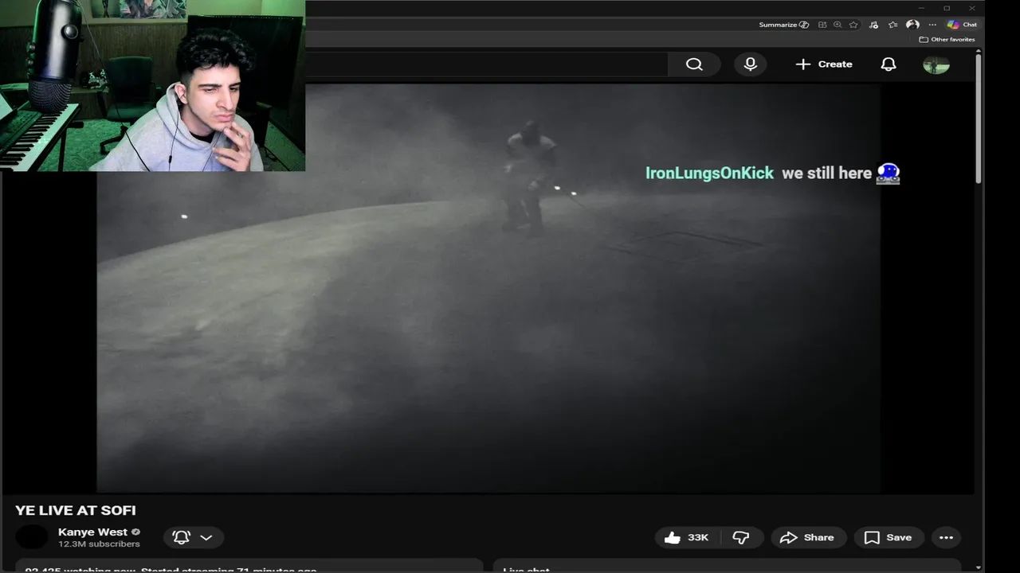The width and height of the screenshot is (1020, 573).
Task: Add this page to favorites star
Action: [x=853, y=25]
